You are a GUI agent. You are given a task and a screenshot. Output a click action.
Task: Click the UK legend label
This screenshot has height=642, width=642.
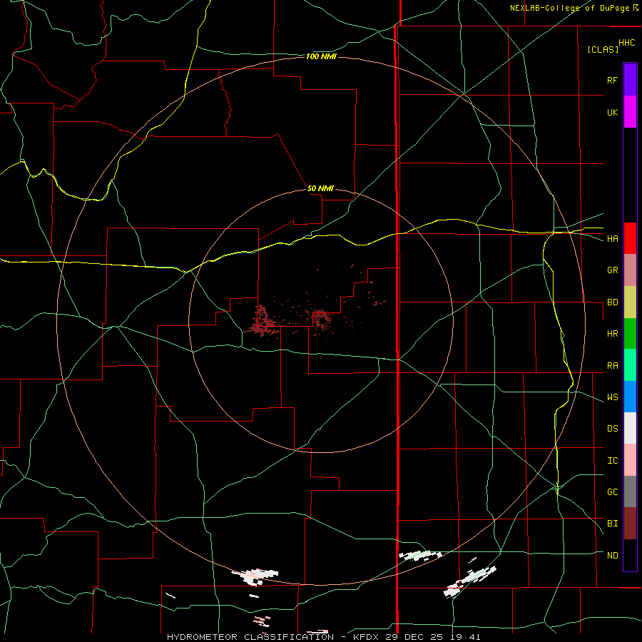point(612,112)
